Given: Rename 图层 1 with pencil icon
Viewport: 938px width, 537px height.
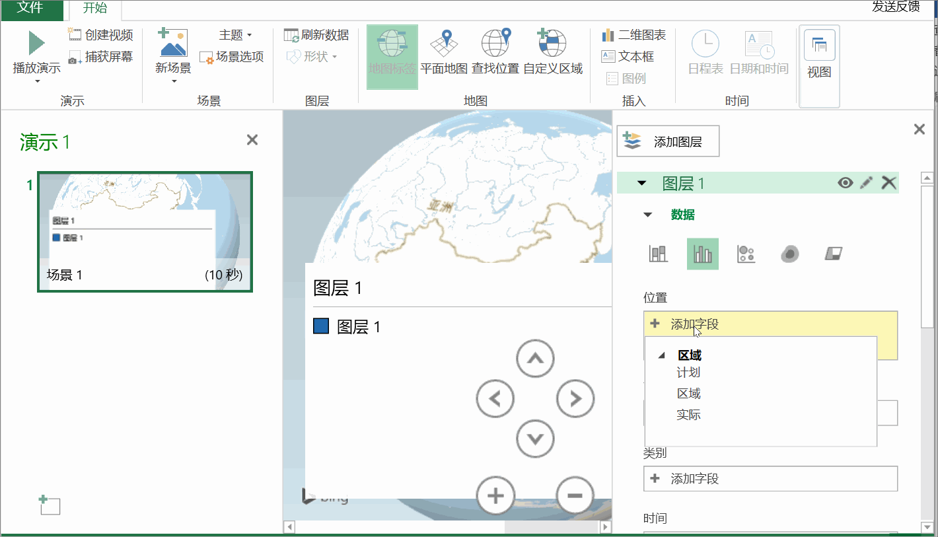Looking at the screenshot, I should [x=866, y=183].
